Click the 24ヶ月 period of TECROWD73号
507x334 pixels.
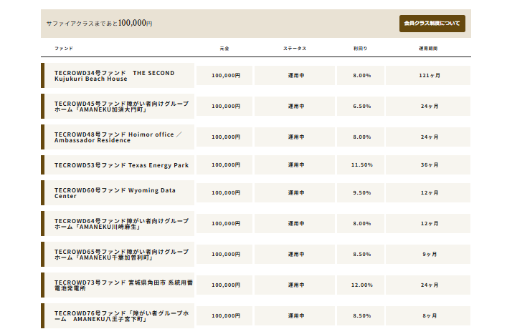pyautogui.click(x=428, y=285)
